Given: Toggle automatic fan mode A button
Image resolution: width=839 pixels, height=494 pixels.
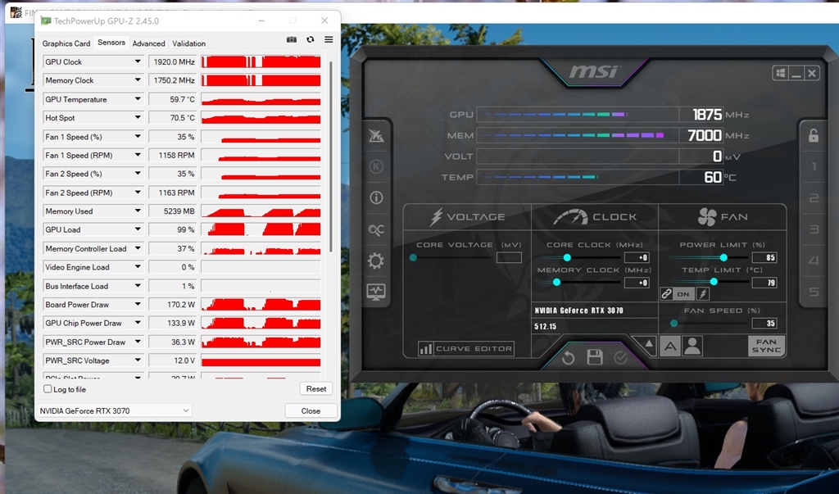Looking at the screenshot, I should (670, 347).
